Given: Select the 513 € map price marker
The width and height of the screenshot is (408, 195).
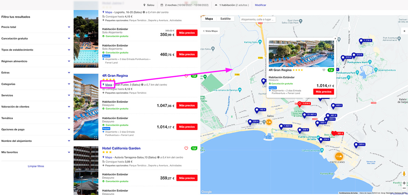Looking at the screenshot, I should point(357,55).
